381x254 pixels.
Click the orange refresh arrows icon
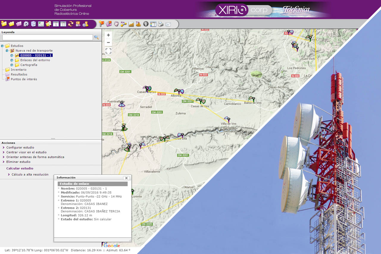(x=71, y=24)
